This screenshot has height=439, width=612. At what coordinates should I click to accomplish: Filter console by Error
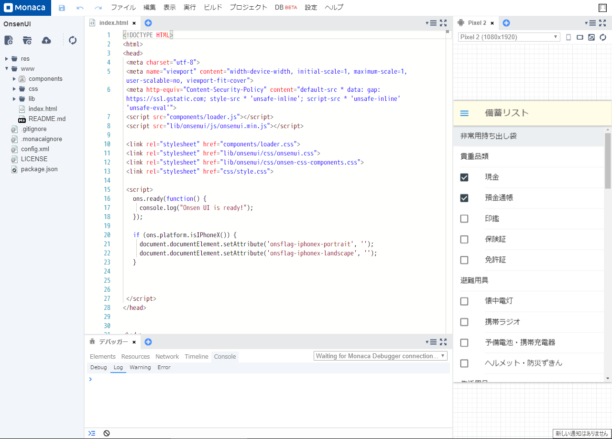pos(164,368)
